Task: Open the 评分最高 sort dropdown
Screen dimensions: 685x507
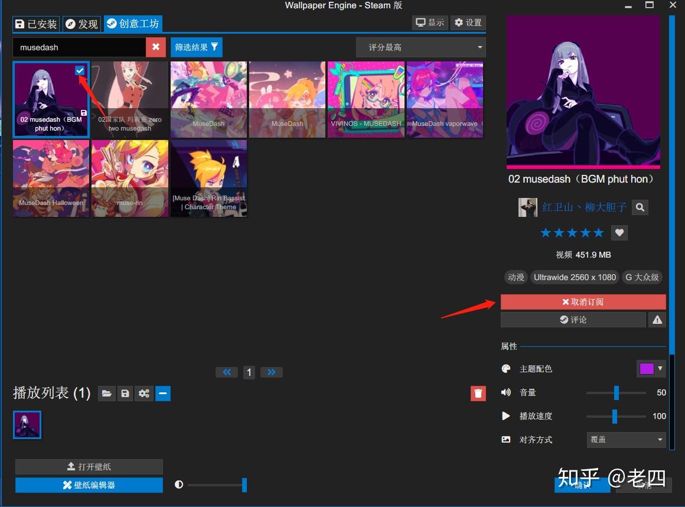Action: [x=420, y=47]
